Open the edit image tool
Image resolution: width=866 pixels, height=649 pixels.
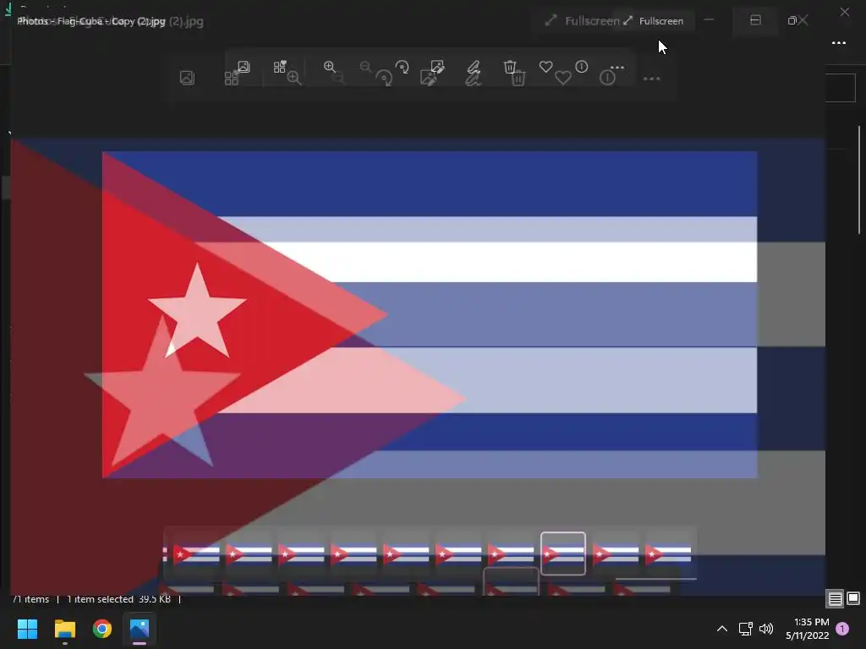(437, 68)
